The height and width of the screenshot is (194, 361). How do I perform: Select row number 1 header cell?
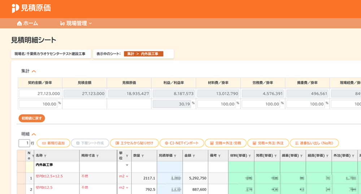[30, 178]
